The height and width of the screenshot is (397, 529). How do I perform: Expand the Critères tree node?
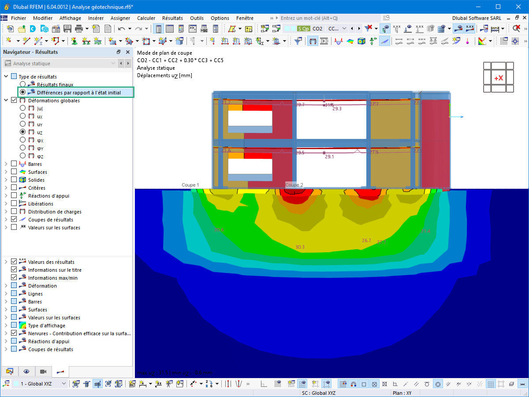(x=6, y=188)
